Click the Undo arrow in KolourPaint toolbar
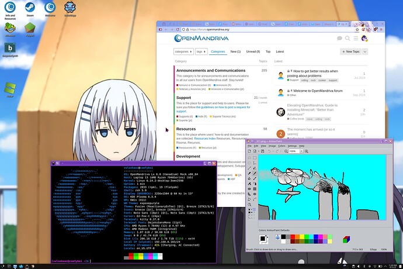The height and width of the screenshot is (269, 403). [269, 151]
